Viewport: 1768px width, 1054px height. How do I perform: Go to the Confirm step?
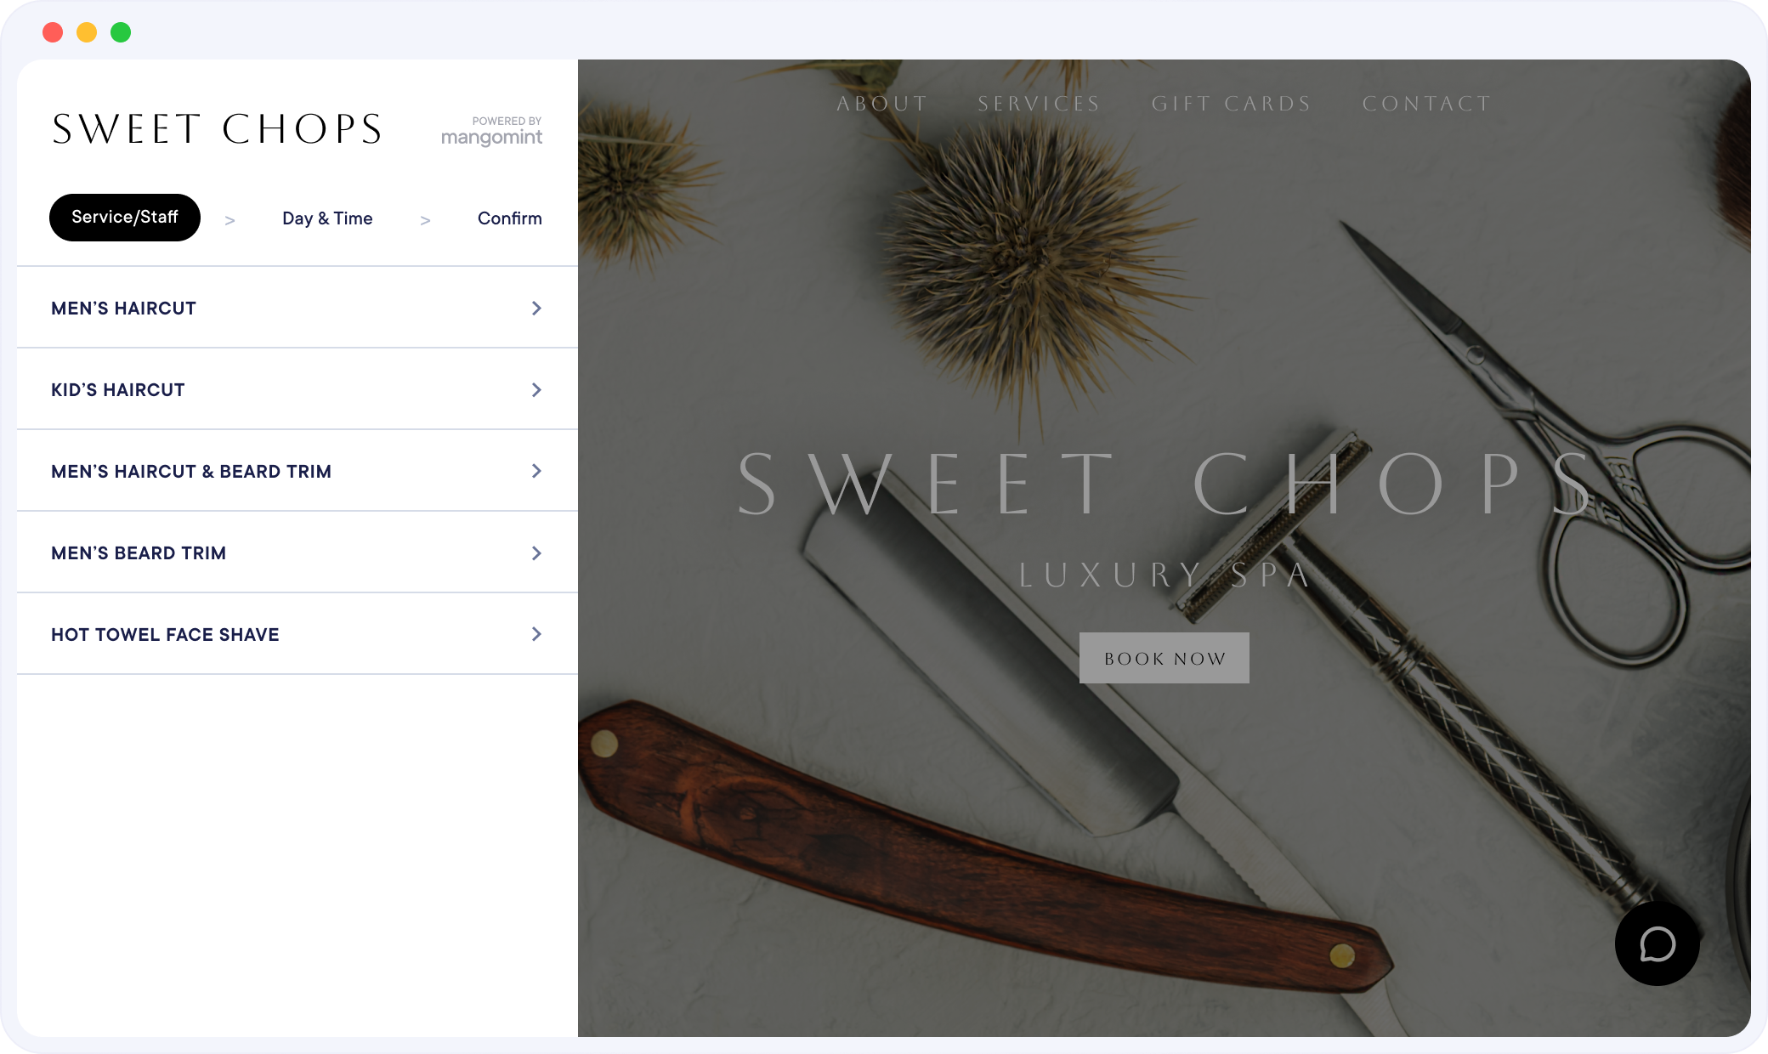coord(509,218)
